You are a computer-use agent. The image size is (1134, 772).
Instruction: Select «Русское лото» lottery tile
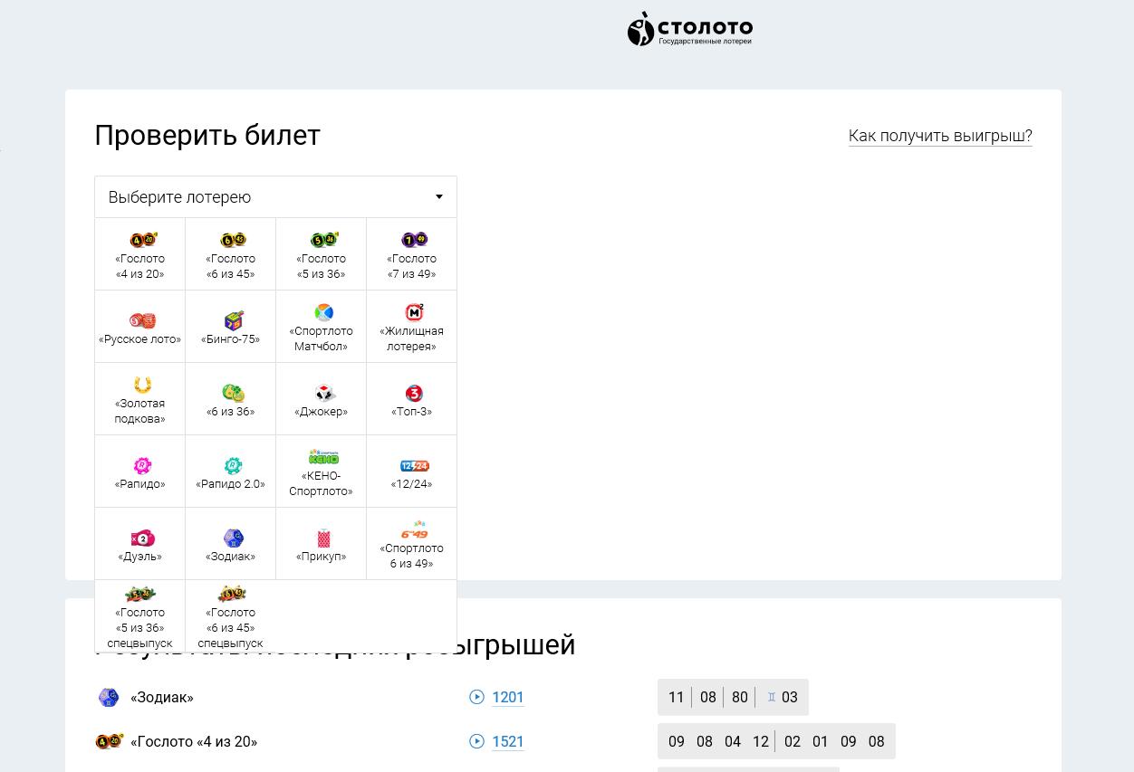(140, 327)
